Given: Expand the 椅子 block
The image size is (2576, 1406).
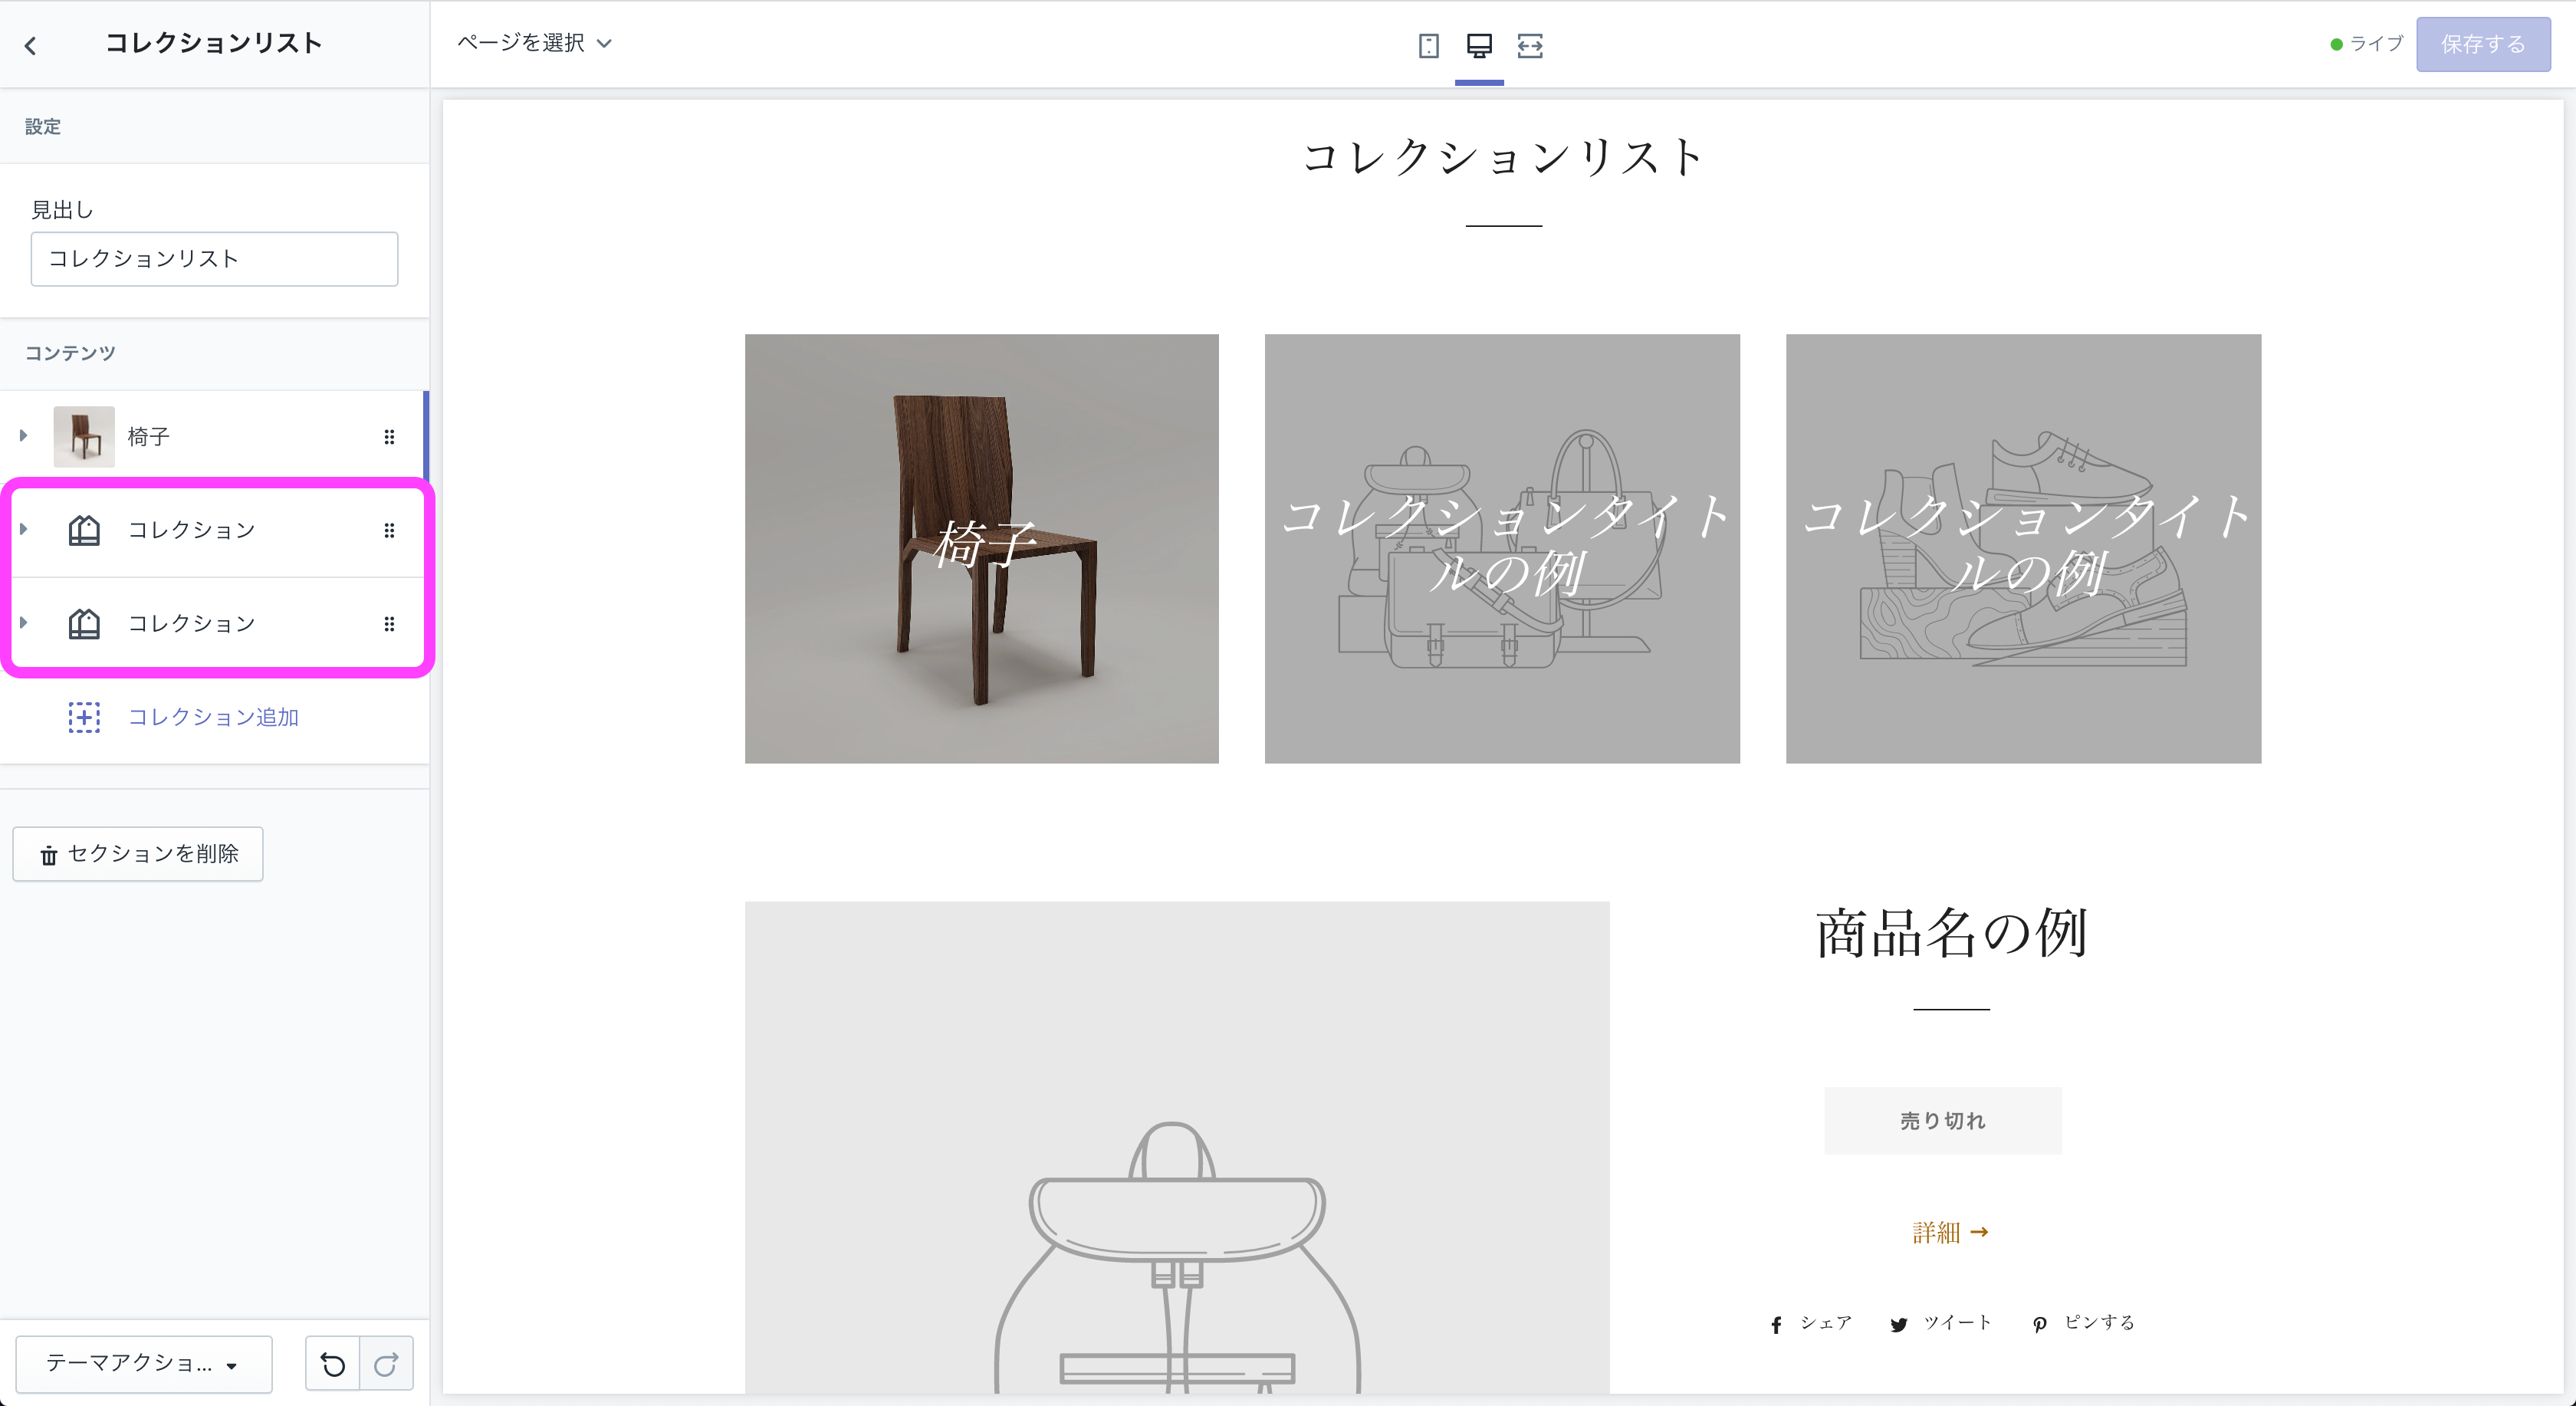Looking at the screenshot, I should tap(22, 436).
